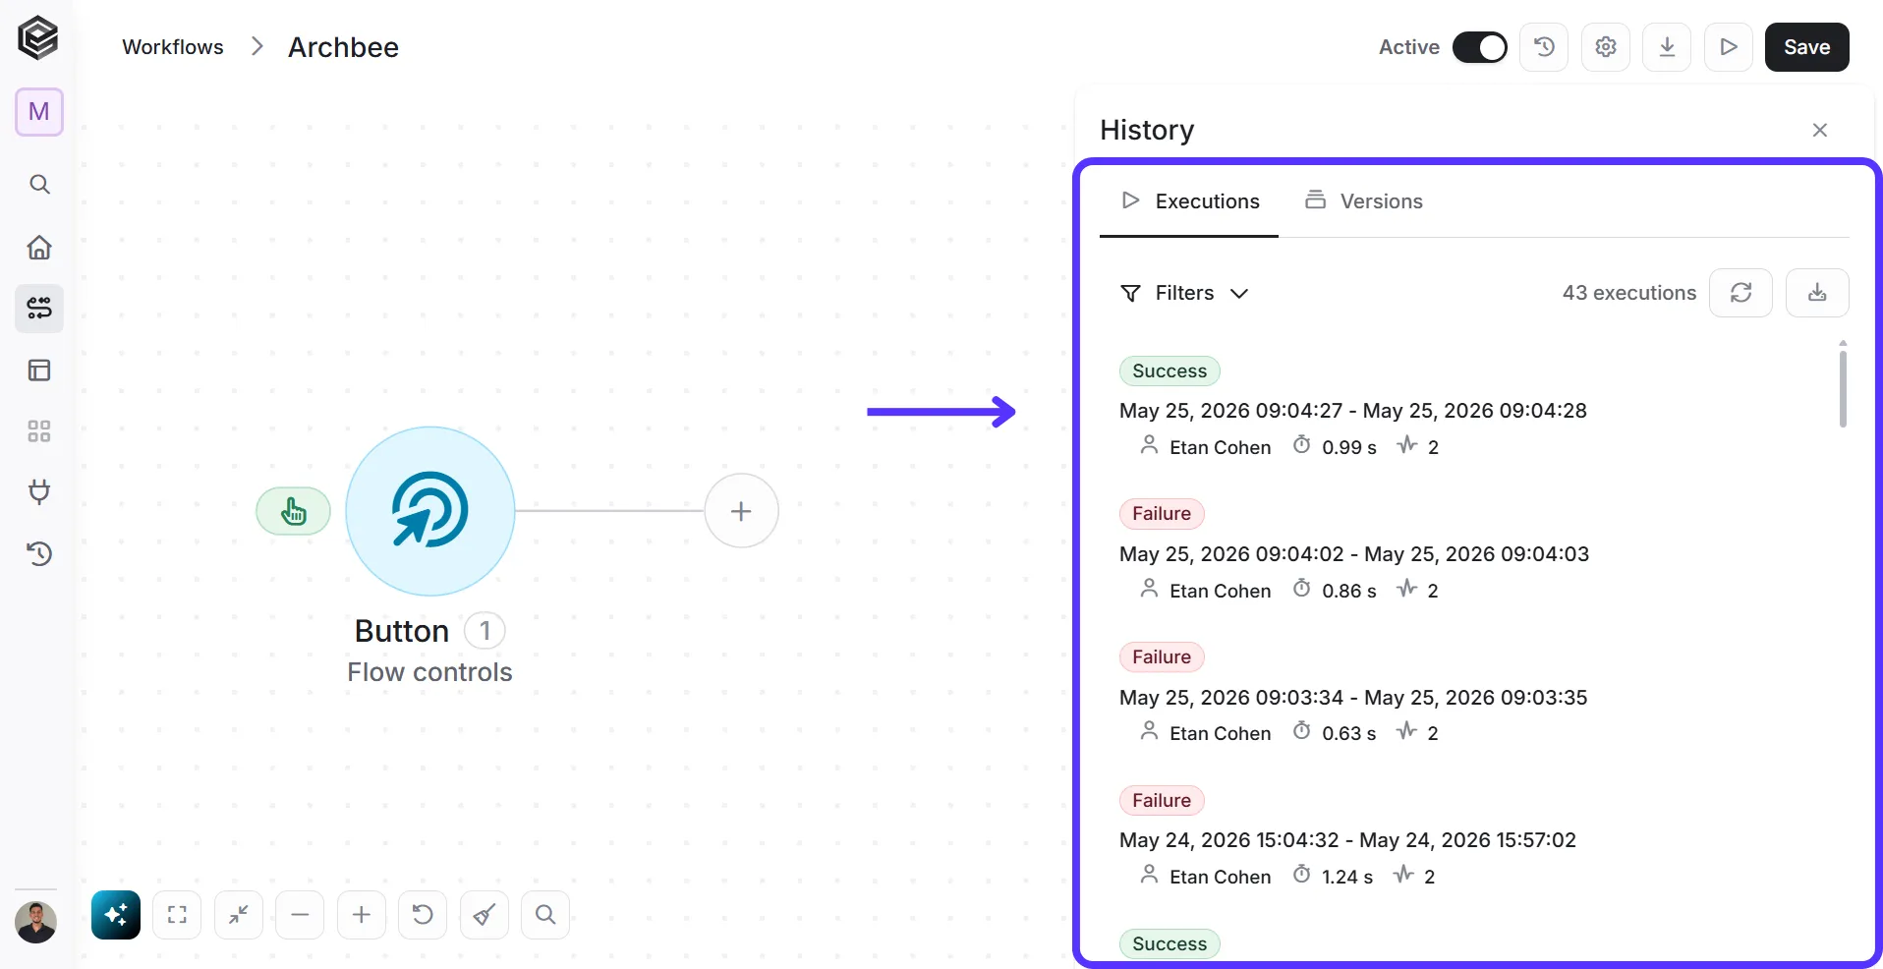Image resolution: width=1883 pixels, height=969 pixels.
Task: Open the connections plug sidebar icon
Action: point(39,492)
